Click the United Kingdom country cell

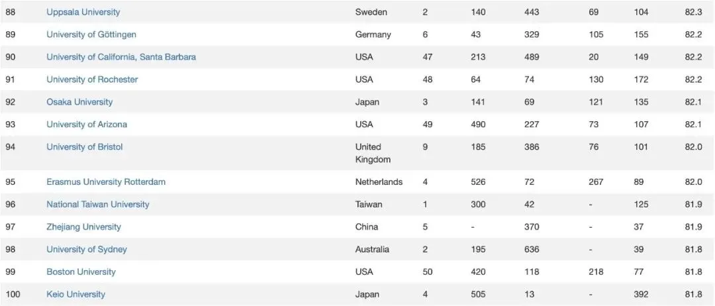click(x=373, y=153)
